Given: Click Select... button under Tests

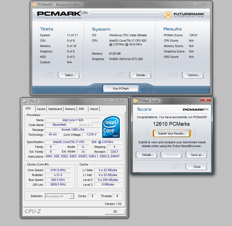Looking at the screenshot, I should [69, 75].
